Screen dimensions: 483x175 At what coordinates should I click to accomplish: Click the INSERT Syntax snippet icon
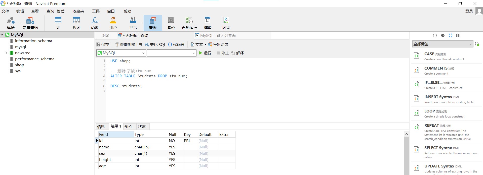(x=417, y=99)
